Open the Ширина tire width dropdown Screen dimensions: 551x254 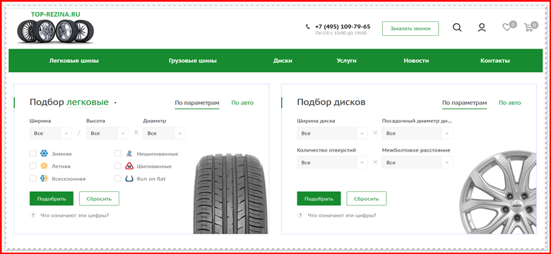[x=51, y=133]
